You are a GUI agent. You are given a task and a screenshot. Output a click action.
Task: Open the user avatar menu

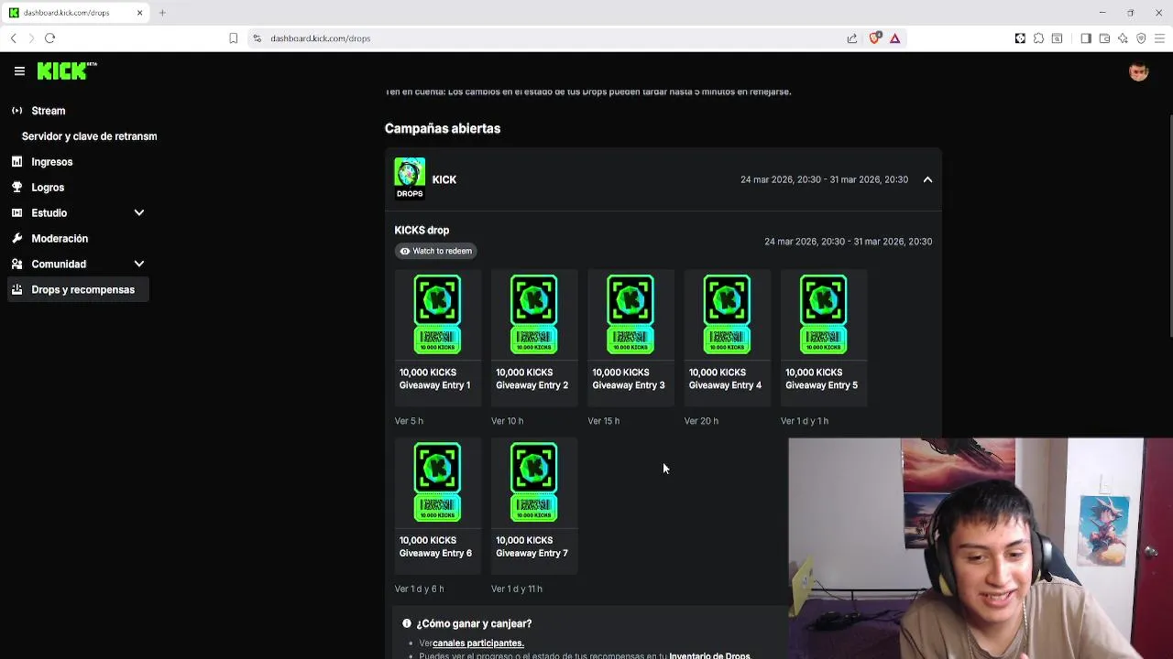[x=1138, y=72]
